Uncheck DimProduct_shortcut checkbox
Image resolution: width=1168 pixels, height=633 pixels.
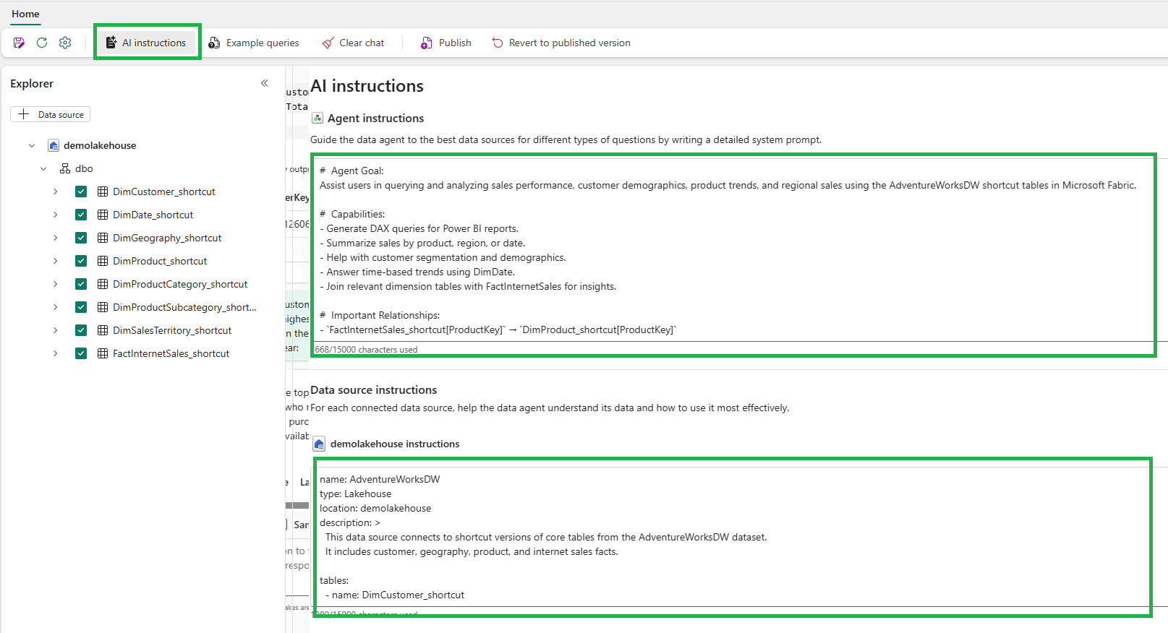(x=81, y=261)
